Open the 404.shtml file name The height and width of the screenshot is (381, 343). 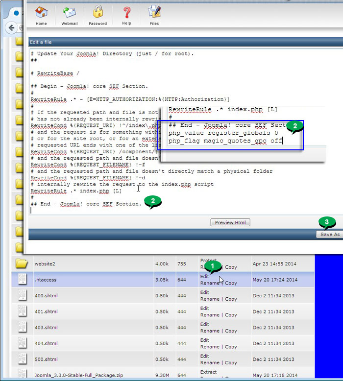pos(46,343)
